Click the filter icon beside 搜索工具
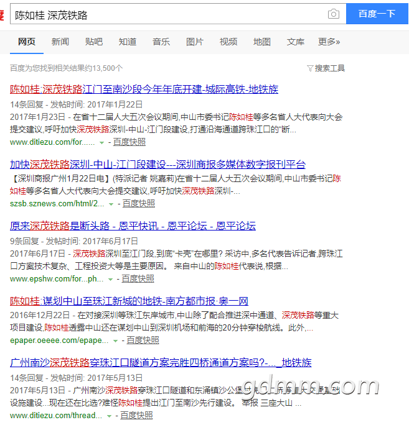 pyautogui.click(x=310, y=68)
